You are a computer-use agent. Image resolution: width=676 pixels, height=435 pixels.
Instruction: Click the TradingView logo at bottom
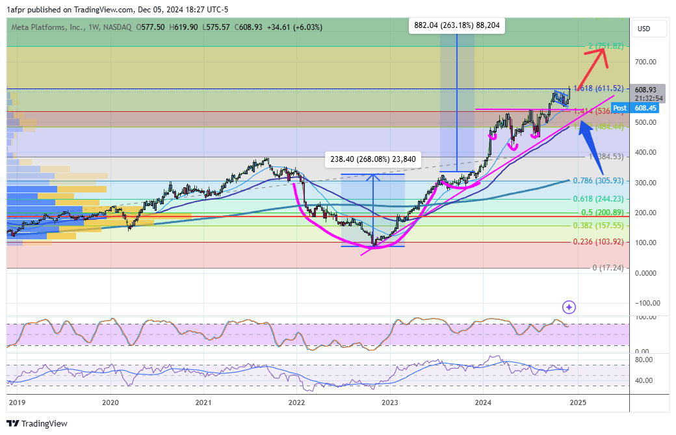point(37,424)
